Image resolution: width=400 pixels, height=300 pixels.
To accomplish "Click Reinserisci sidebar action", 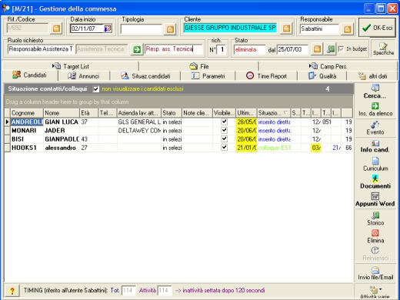I will (x=375, y=254).
